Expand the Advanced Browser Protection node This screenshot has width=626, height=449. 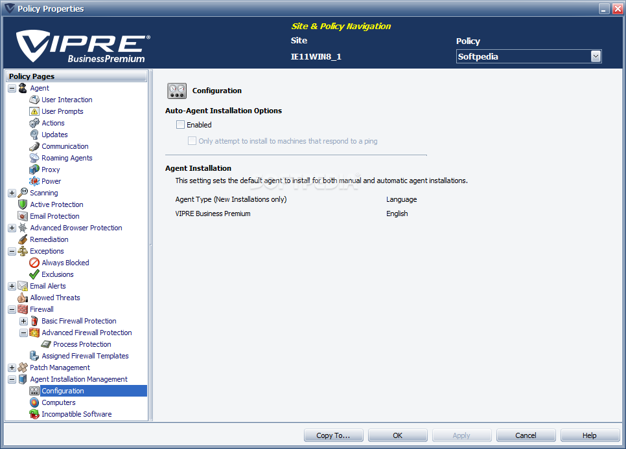(12, 228)
